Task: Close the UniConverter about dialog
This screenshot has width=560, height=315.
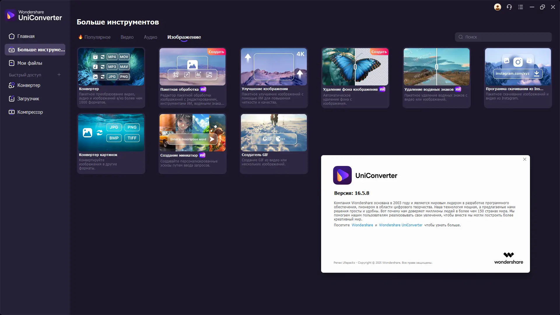Action: click(524, 159)
